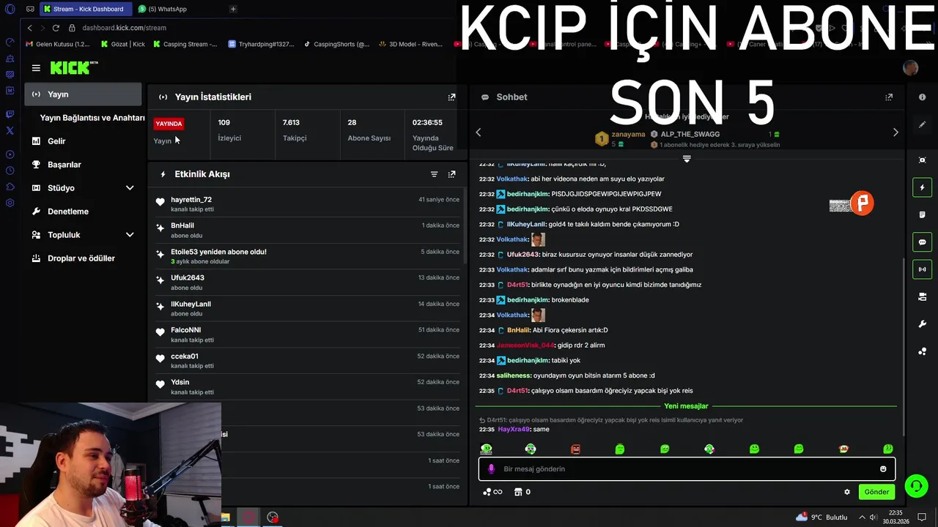Toggle the broadcast stats widget in sidebar
938x527 pixels.
(x=922, y=269)
